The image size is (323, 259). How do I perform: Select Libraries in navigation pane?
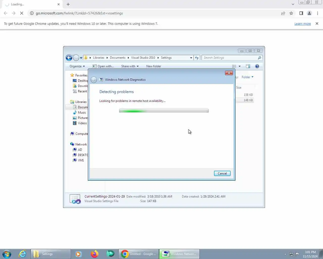tap(78, 102)
